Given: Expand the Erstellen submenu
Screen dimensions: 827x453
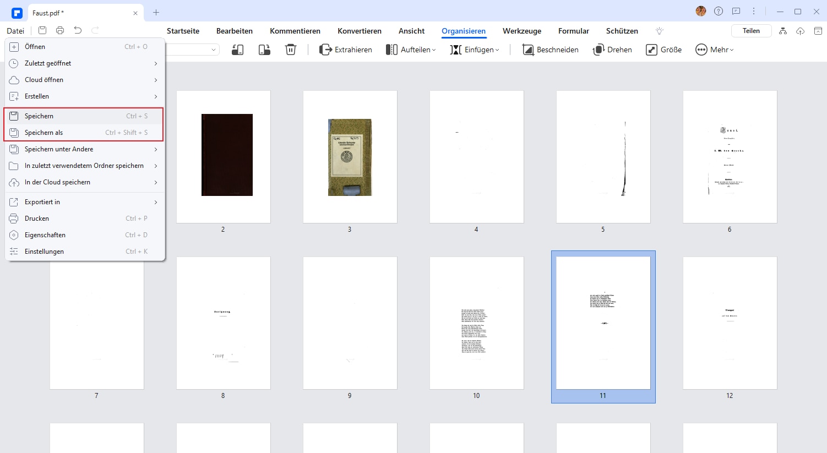Looking at the screenshot, I should pos(85,96).
